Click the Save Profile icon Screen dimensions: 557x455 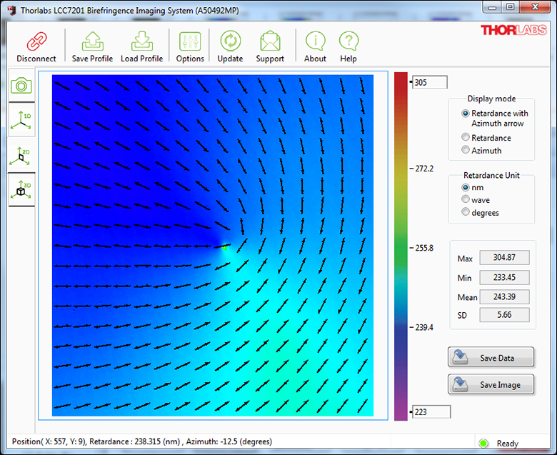92,43
